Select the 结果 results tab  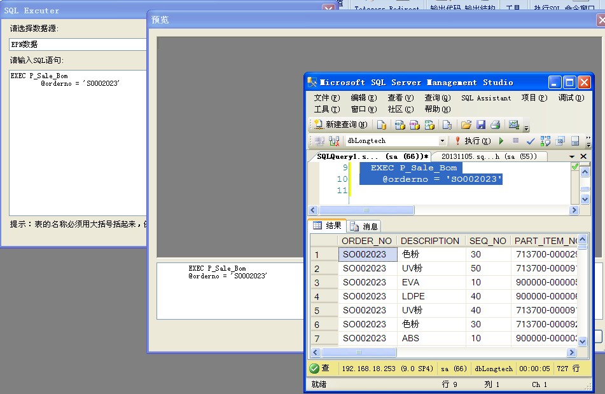pos(327,226)
